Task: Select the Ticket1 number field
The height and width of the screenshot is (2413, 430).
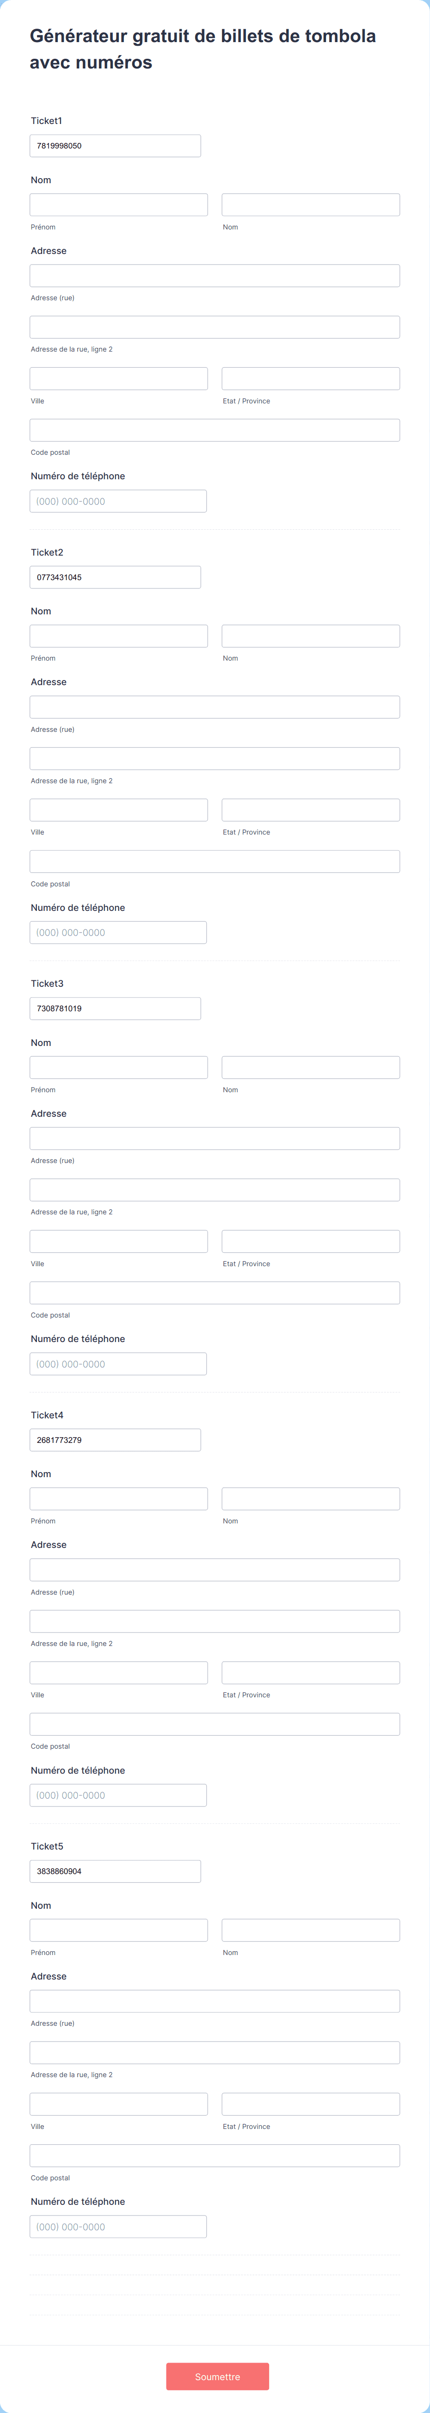Action: coord(115,145)
